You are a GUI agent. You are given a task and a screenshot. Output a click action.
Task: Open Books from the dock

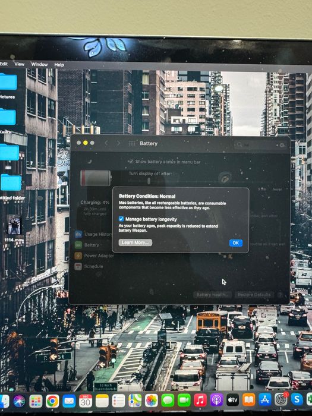click(248, 399)
